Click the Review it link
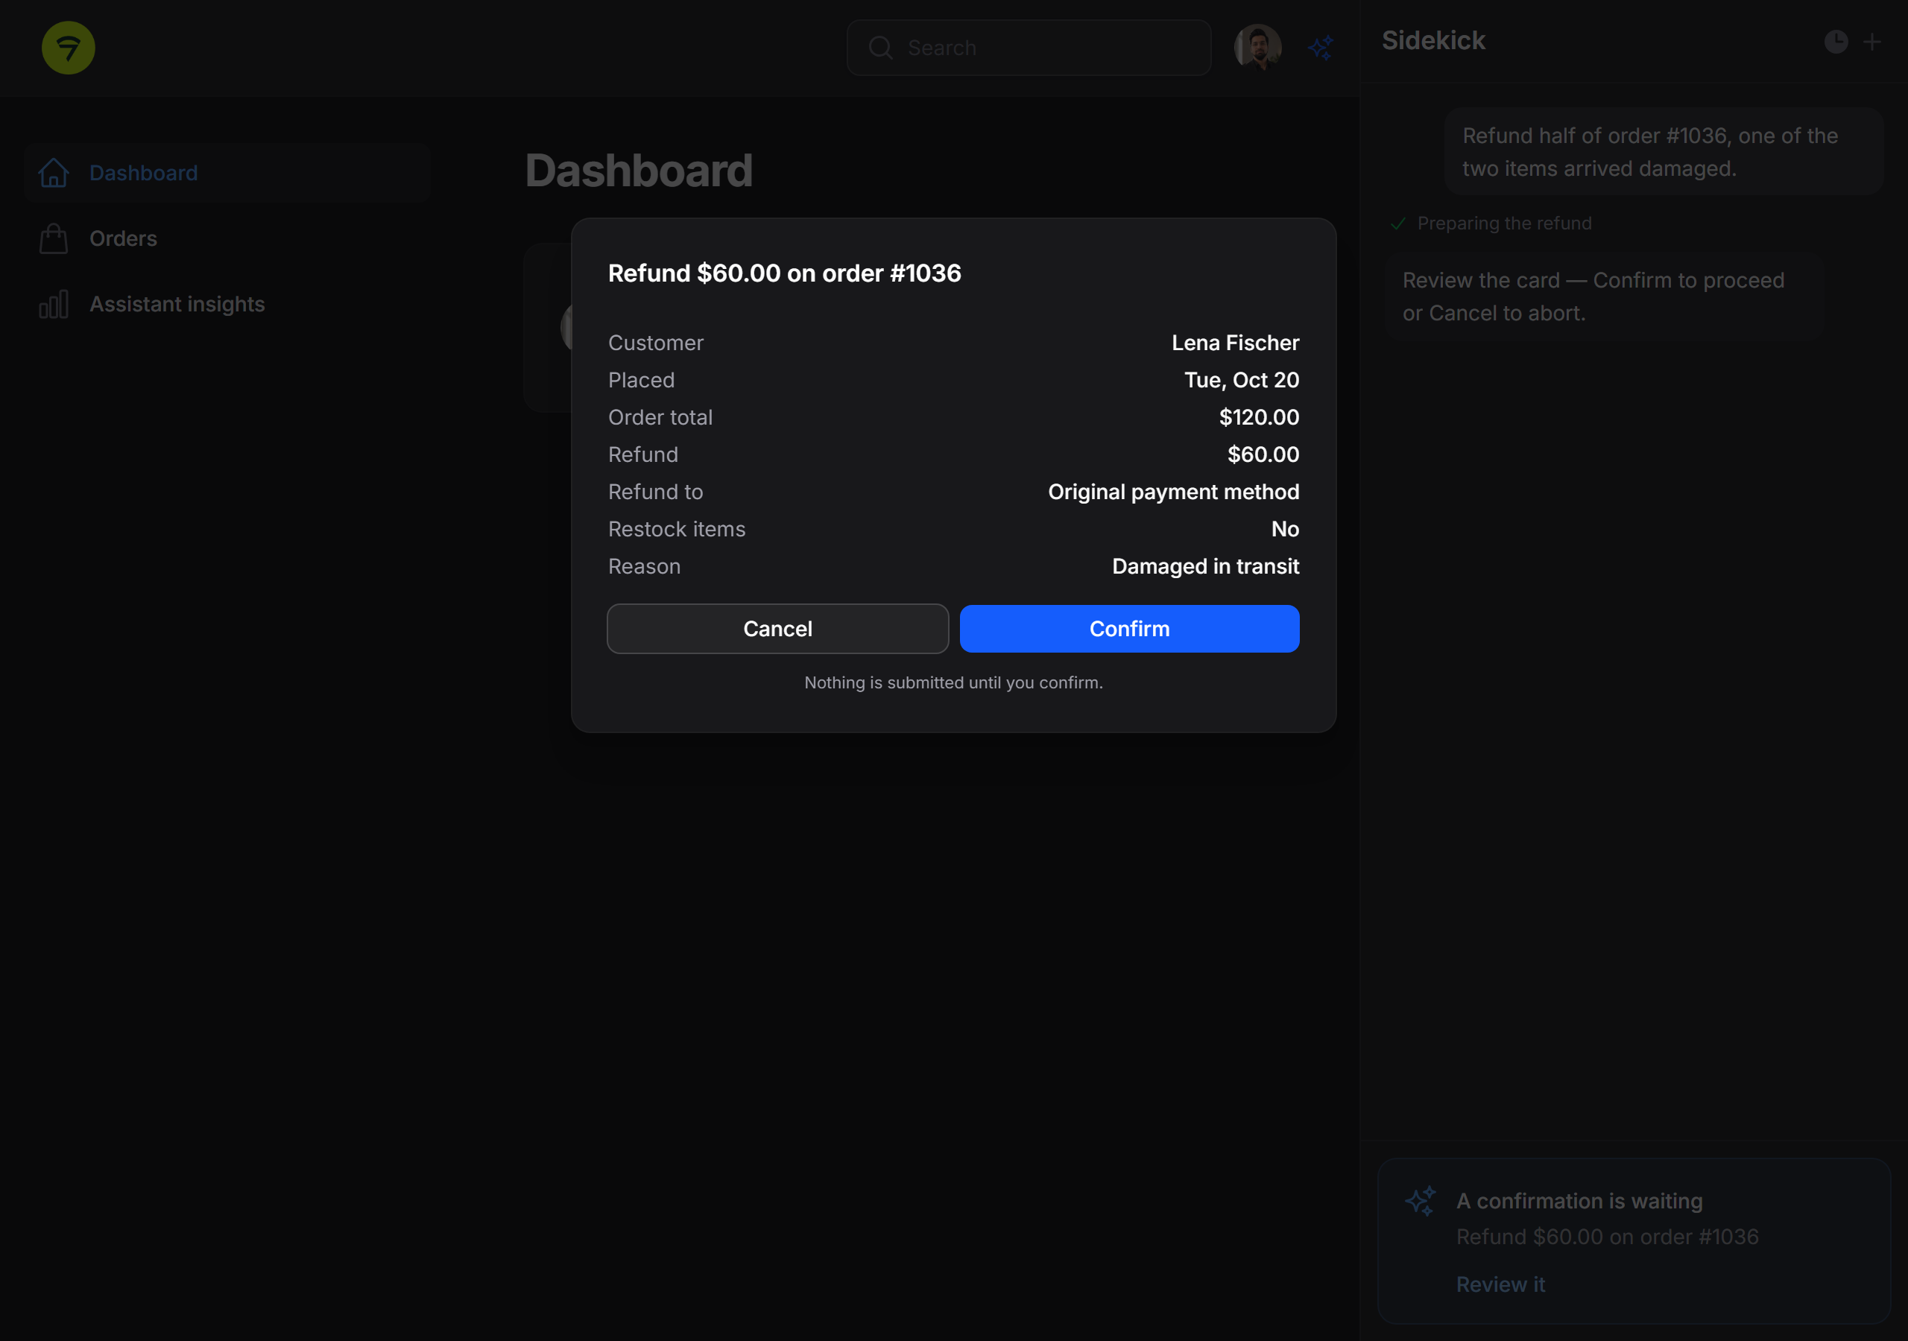The width and height of the screenshot is (1908, 1341). click(1500, 1284)
